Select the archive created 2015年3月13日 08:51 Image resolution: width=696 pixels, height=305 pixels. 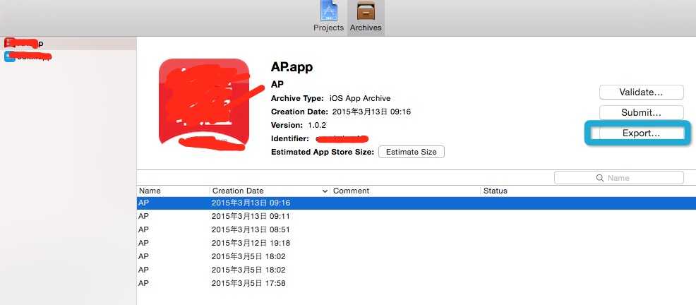(x=416, y=229)
